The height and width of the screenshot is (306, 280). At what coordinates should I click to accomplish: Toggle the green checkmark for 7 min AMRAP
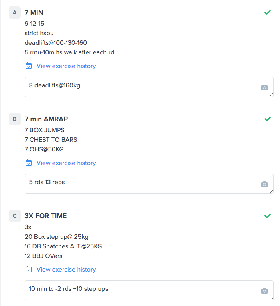click(x=268, y=119)
